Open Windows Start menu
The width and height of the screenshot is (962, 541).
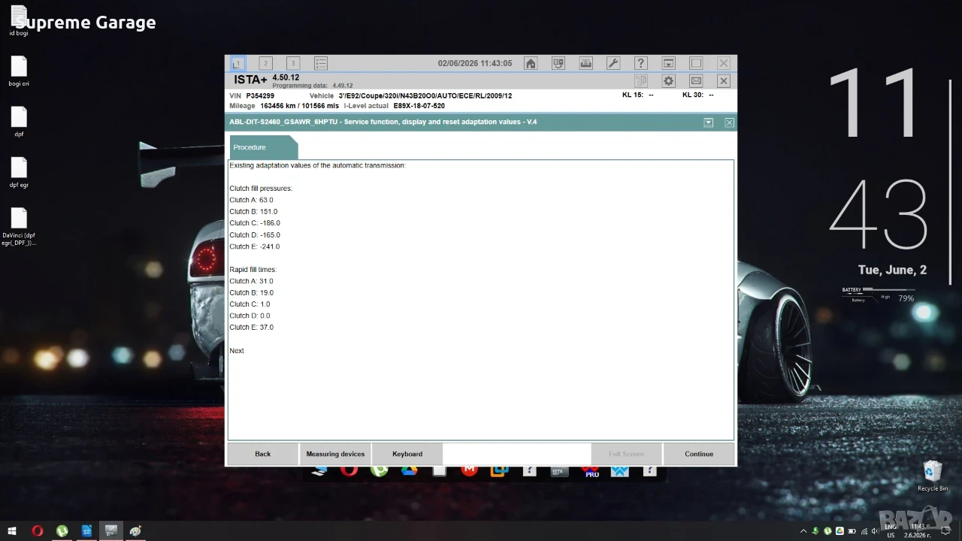pos(13,530)
